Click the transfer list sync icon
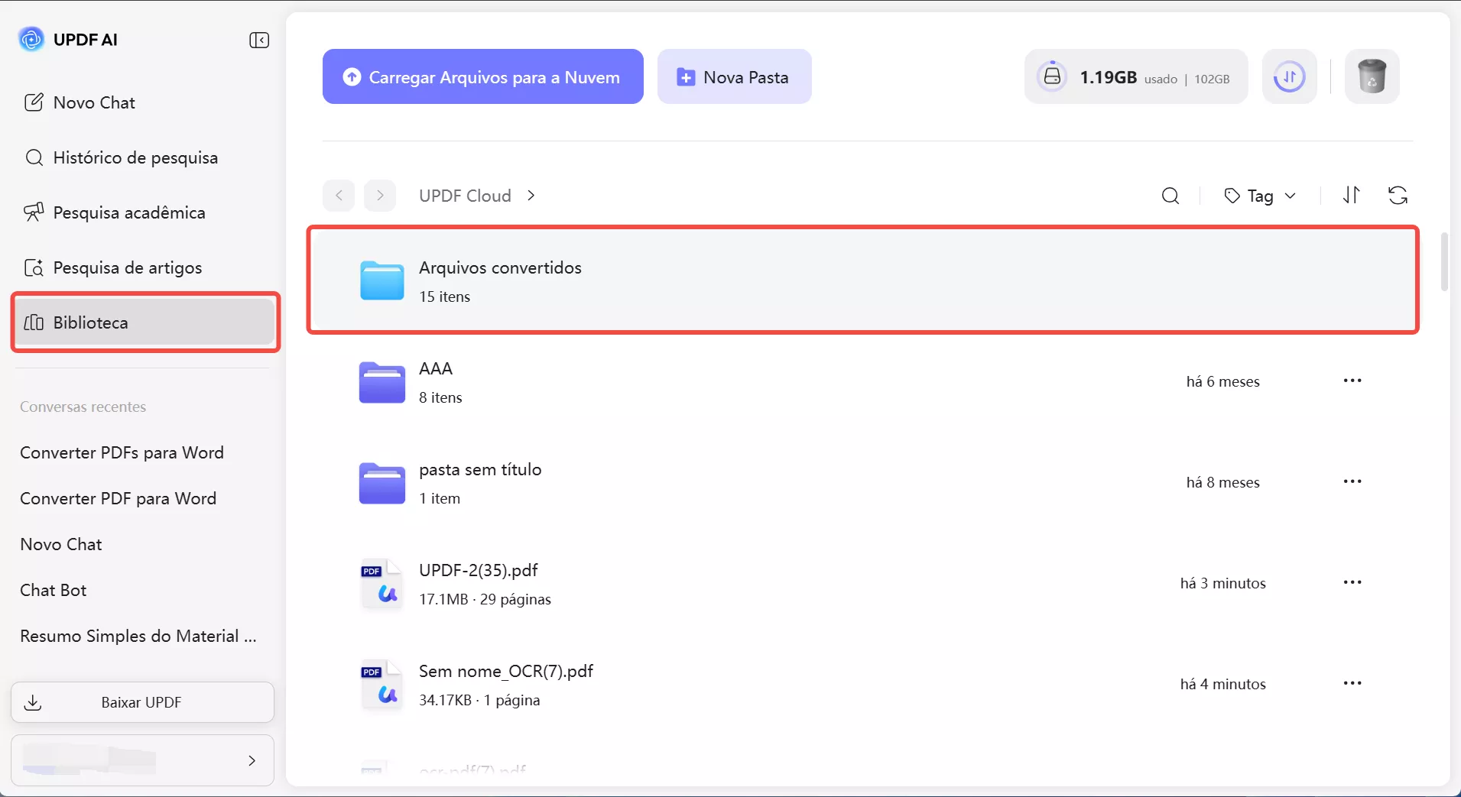This screenshot has width=1461, height=797. click(1290, 76)
